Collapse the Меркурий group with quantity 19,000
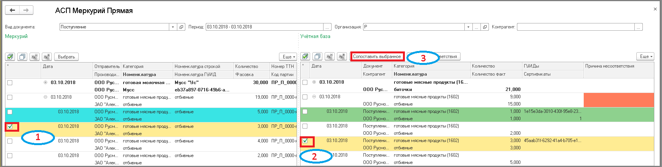662x167 pixels. tap(46, 97)
